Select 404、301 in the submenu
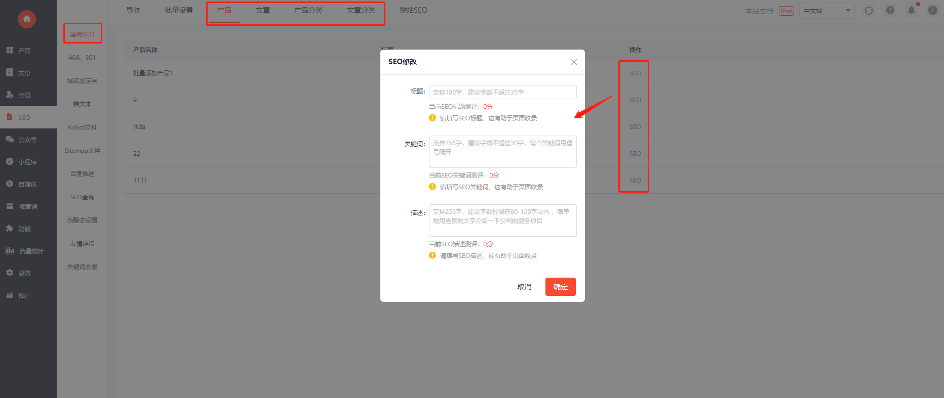Image resolution: width=944 pixels, height=398 pixels. (x=82, y=58)
